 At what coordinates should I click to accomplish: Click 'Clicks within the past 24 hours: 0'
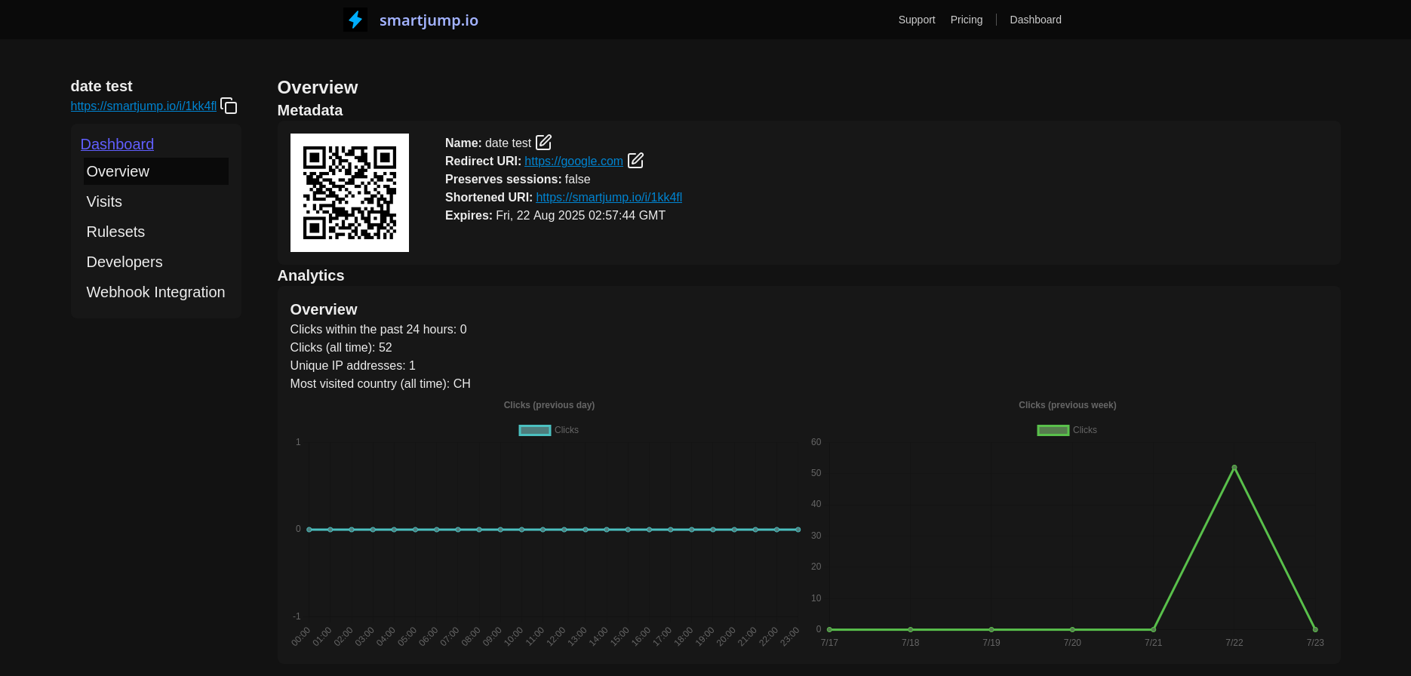tap(378, 329)
